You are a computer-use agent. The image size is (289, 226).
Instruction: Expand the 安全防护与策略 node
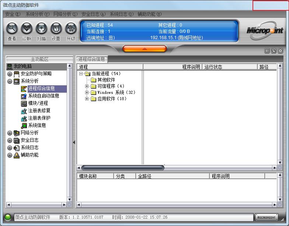(x=10, y=74)
